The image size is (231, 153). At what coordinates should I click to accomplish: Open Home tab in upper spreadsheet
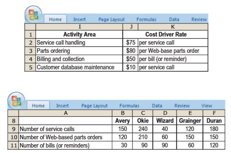tap(55, 19)
